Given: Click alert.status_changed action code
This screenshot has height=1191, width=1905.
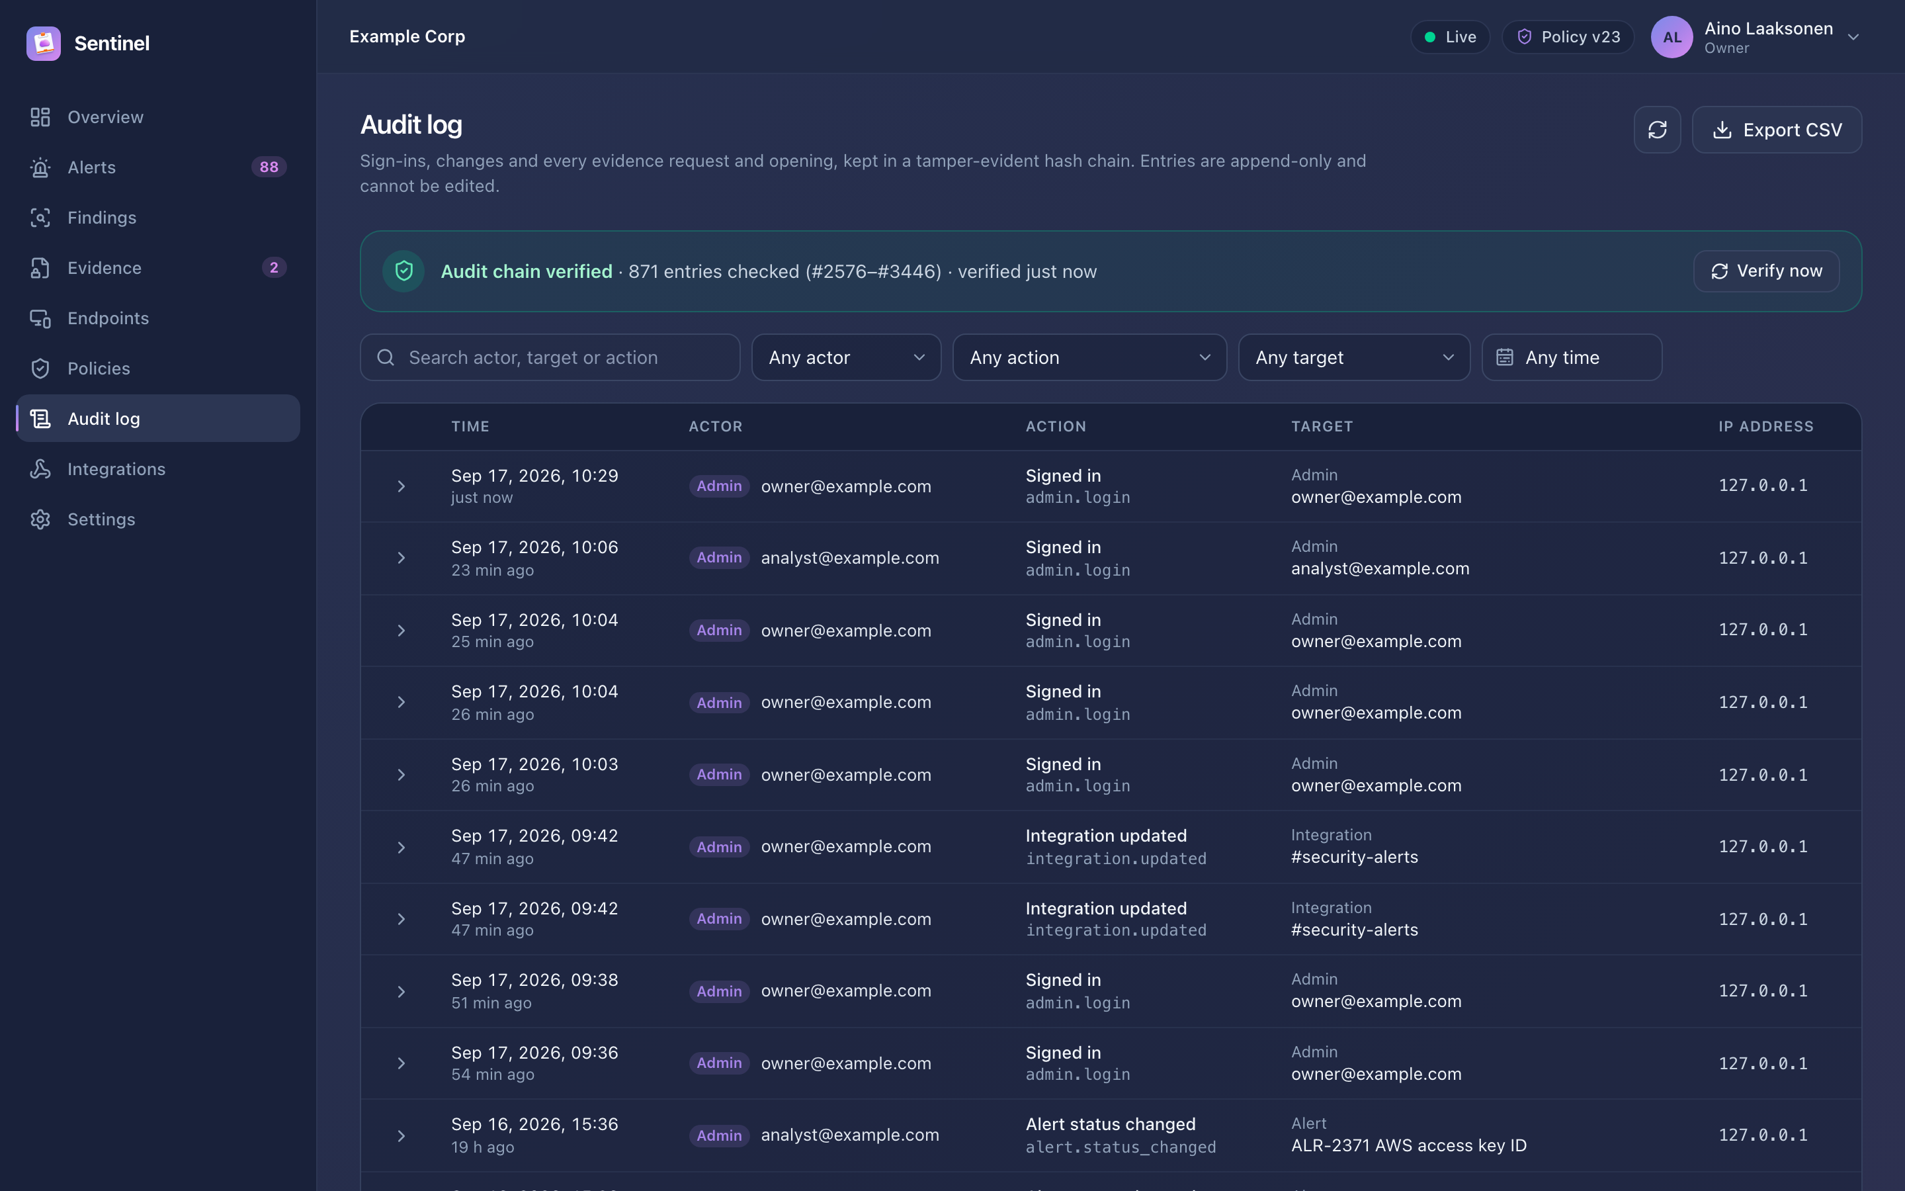Looking at the screenshot, I should tap(1121, 1148).
